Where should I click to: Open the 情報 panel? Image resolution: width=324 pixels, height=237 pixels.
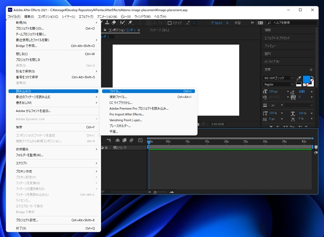[268, 30]
